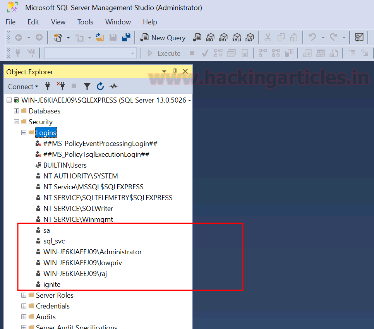This screenshot has width=374, height=329.
Task: Click the DMX query icon
Action: tap(223, 38)
